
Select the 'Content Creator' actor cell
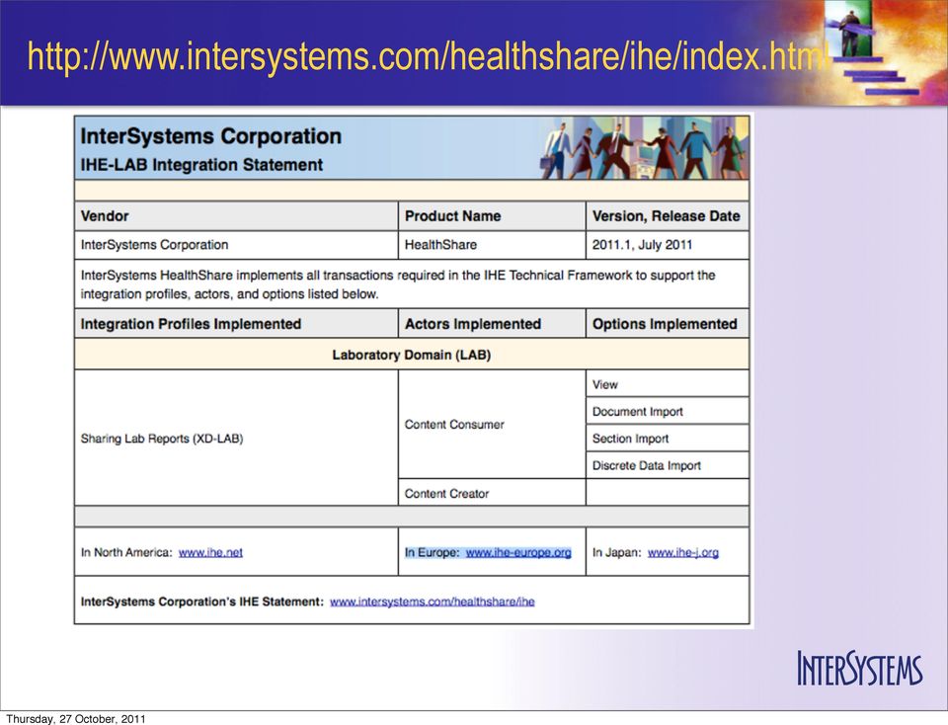(492, 493)
